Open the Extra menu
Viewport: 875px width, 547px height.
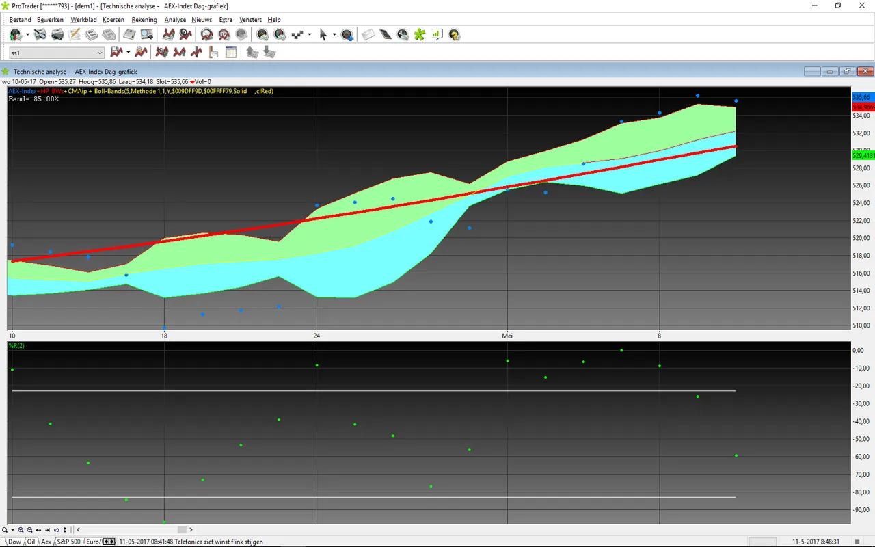pos(226,20)
